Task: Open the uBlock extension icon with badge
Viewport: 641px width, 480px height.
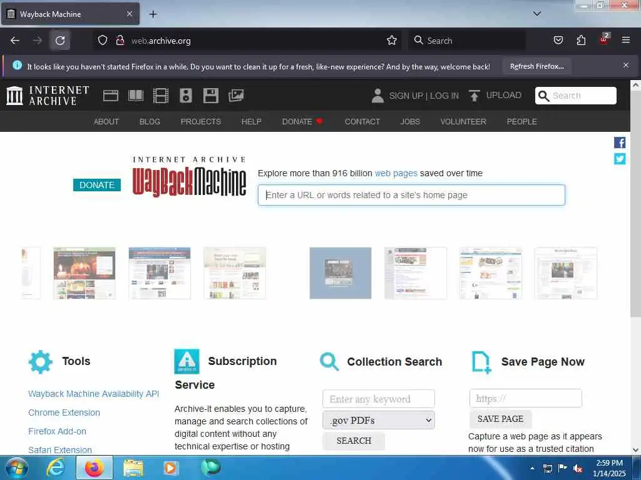Action: tap(604, 39)
